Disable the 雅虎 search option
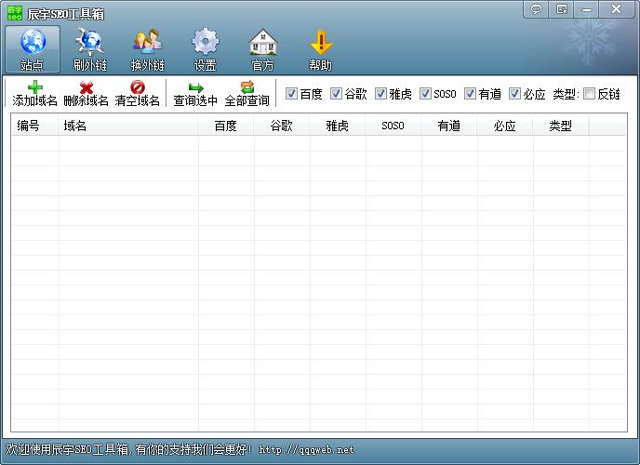 point(380,94)
